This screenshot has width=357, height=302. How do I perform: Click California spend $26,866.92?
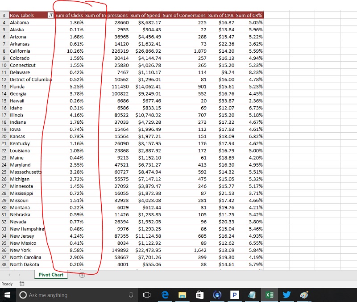pyautogui.click(x=148, y=51)
